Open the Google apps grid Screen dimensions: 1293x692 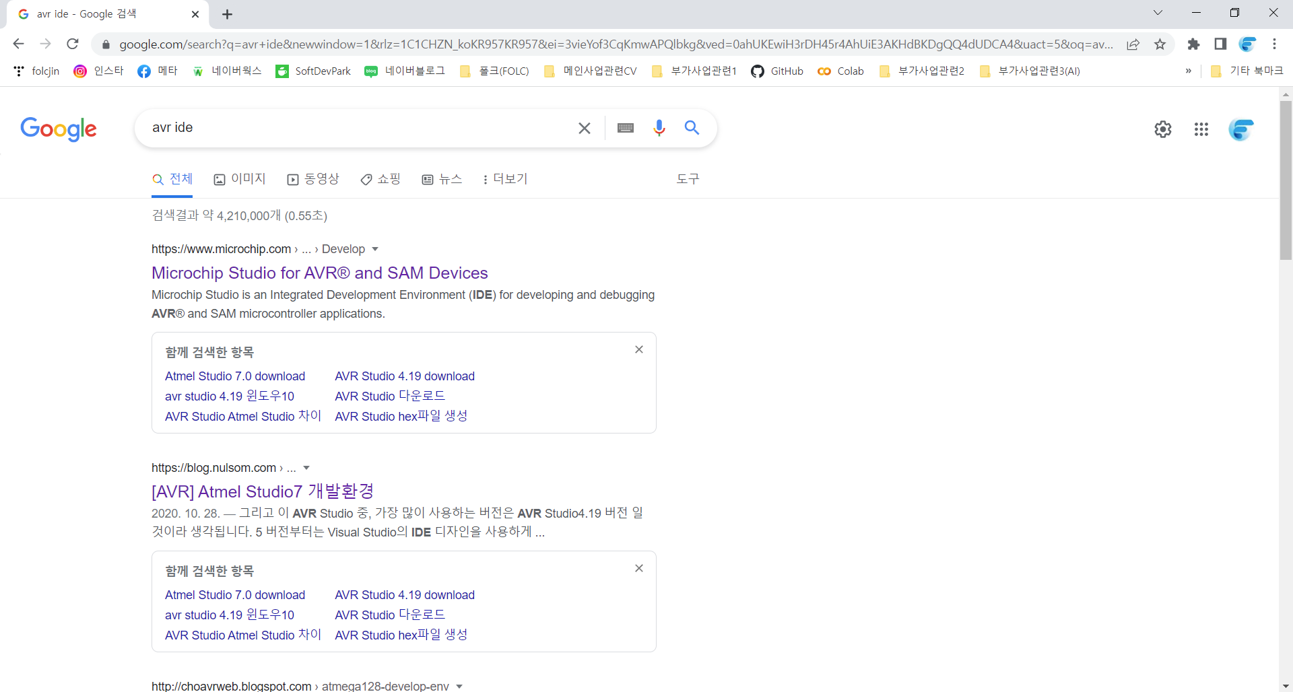click(1201, 129)
